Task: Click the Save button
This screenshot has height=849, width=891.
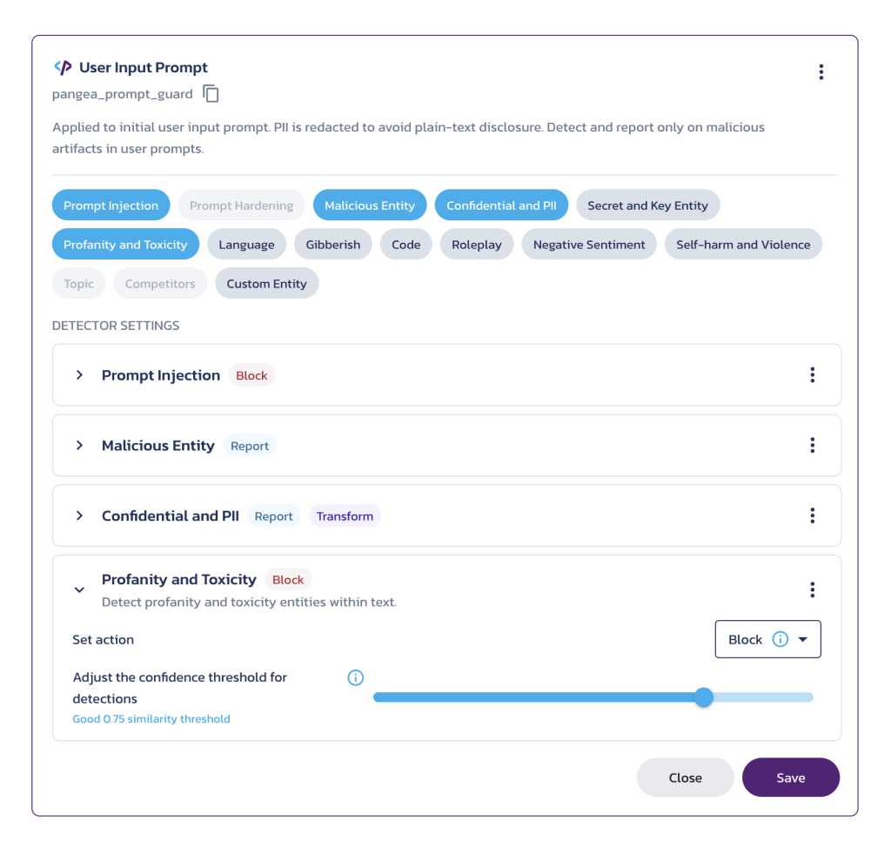Action: 790,778
